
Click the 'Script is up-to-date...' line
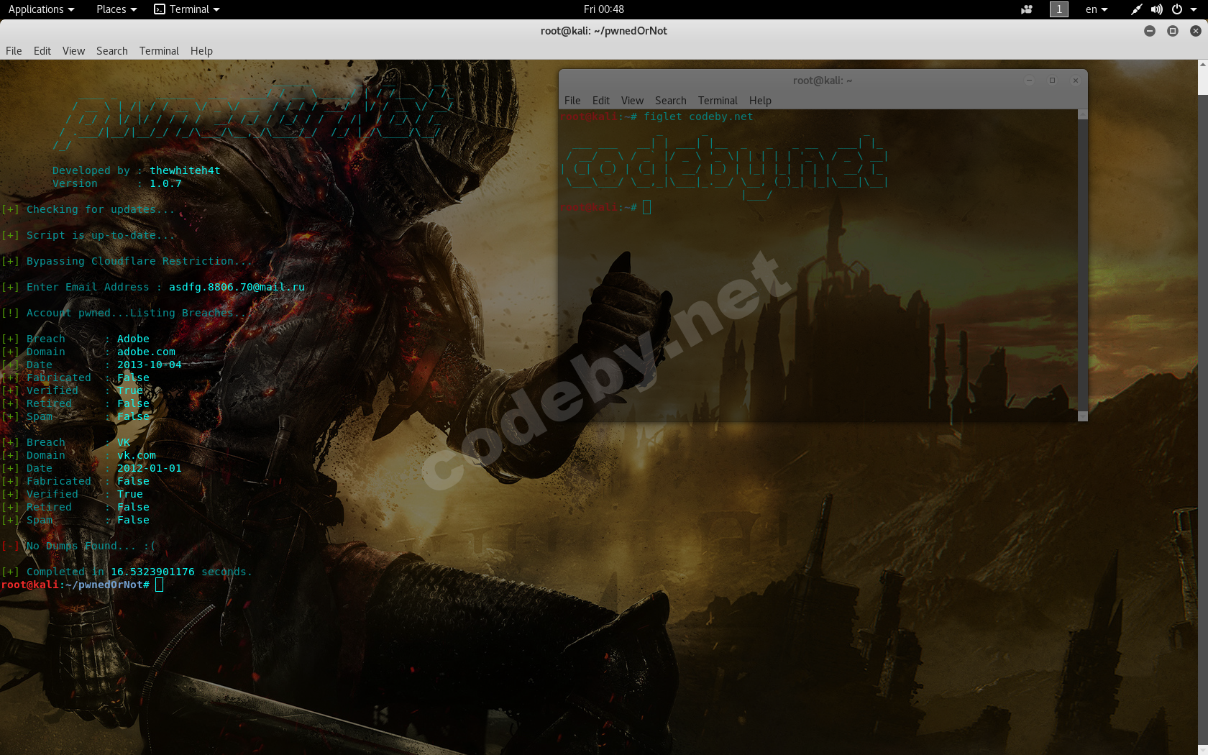click(88, 235)
